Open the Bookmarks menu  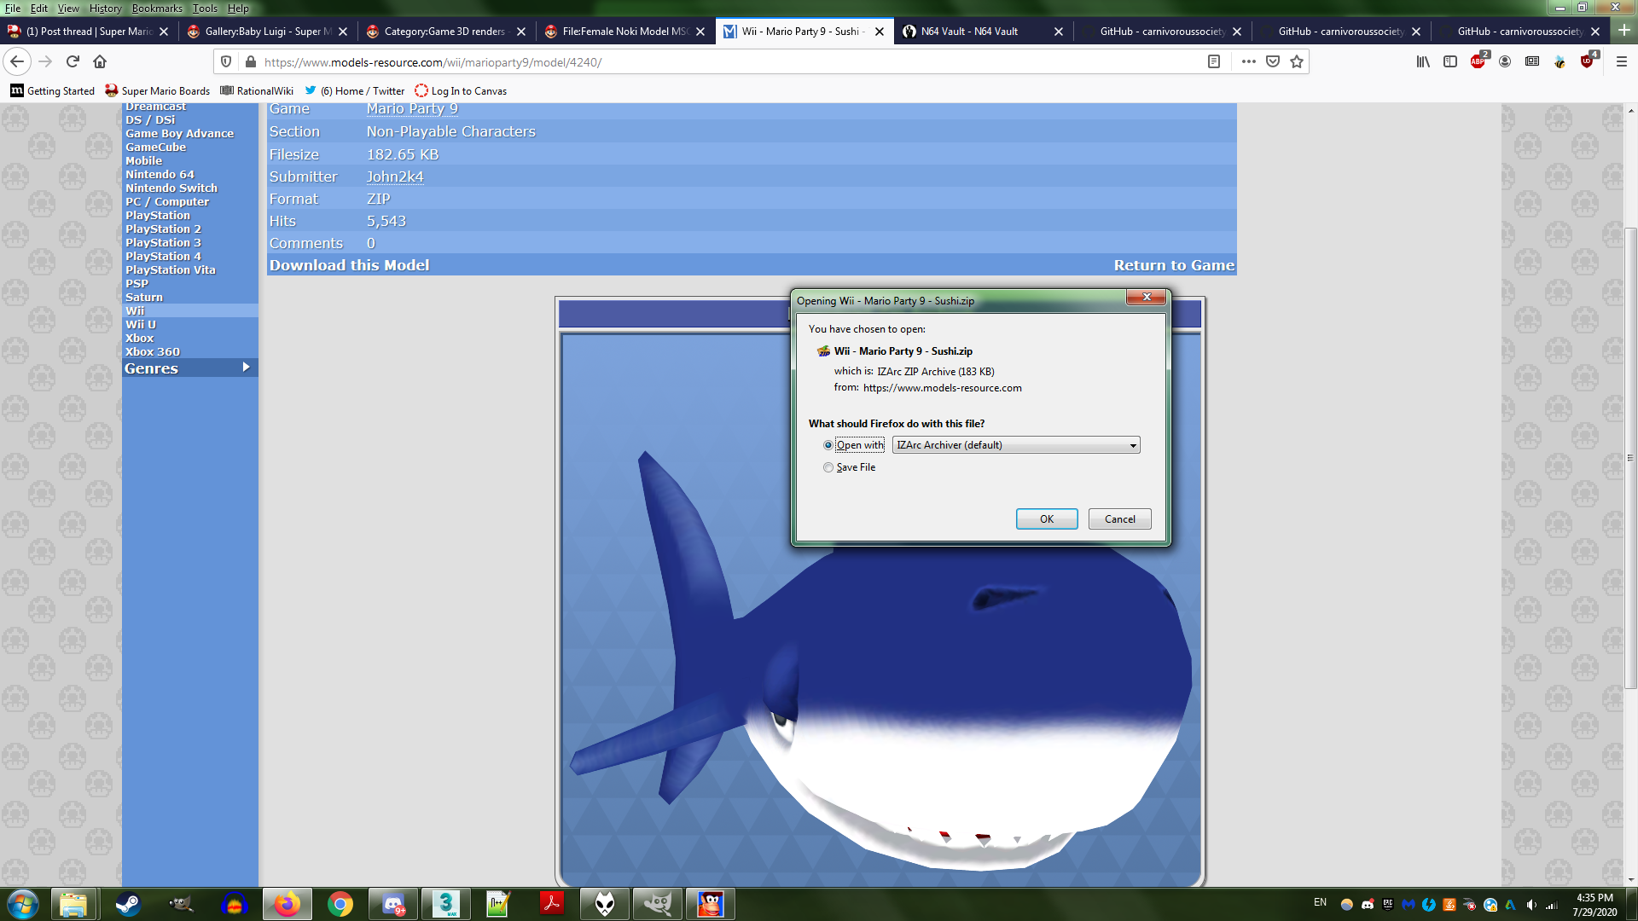156,8
